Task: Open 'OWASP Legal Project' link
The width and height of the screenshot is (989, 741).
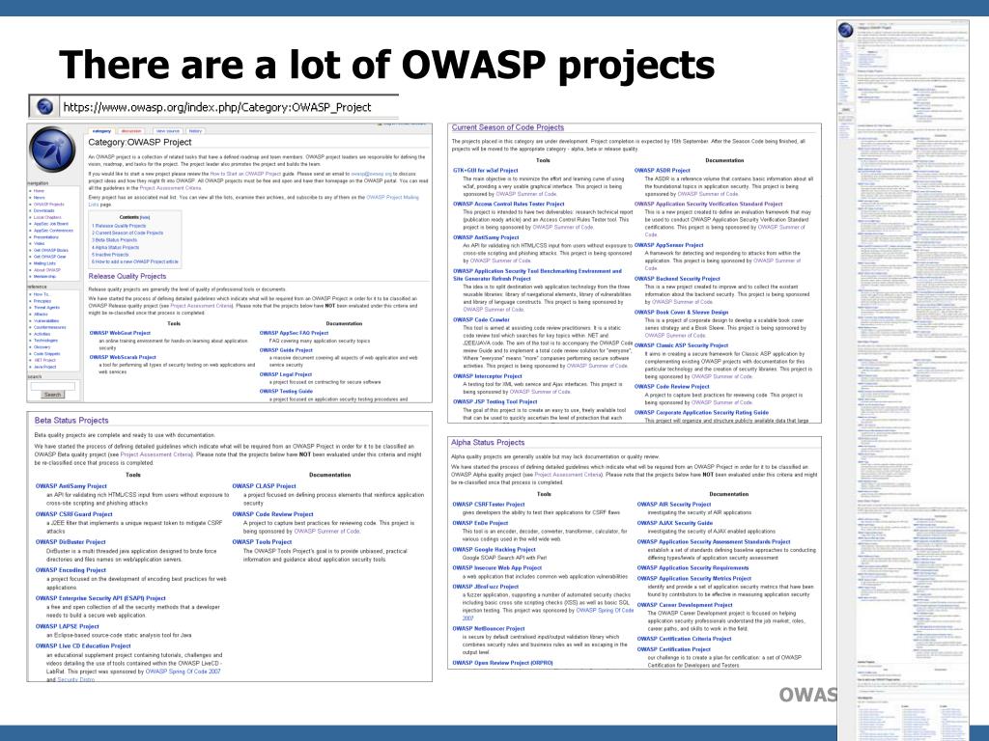Action: (x=285, y=374)
